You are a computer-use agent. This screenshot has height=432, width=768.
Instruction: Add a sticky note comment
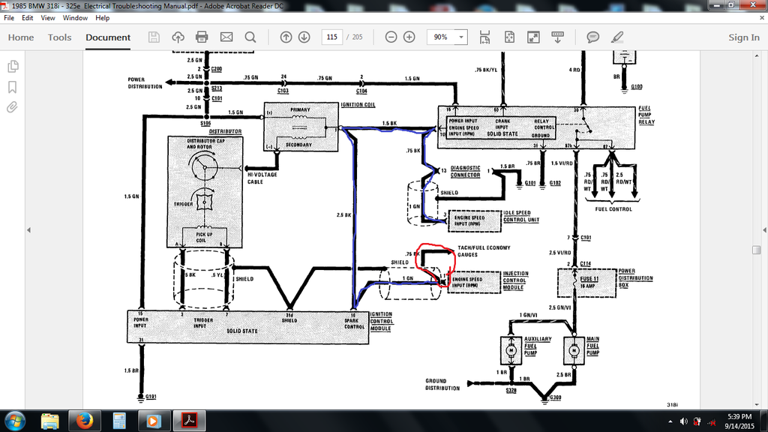click(x=592, y=37)
